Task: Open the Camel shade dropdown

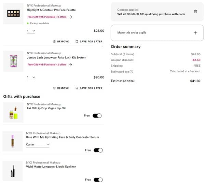Action: point(38,144)
